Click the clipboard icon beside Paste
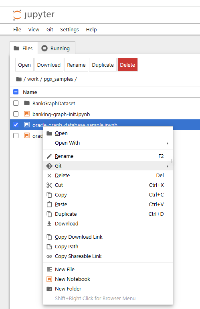The height and width of the screenshot is (309, 200). pyautogui.click(x=49, y=205)
